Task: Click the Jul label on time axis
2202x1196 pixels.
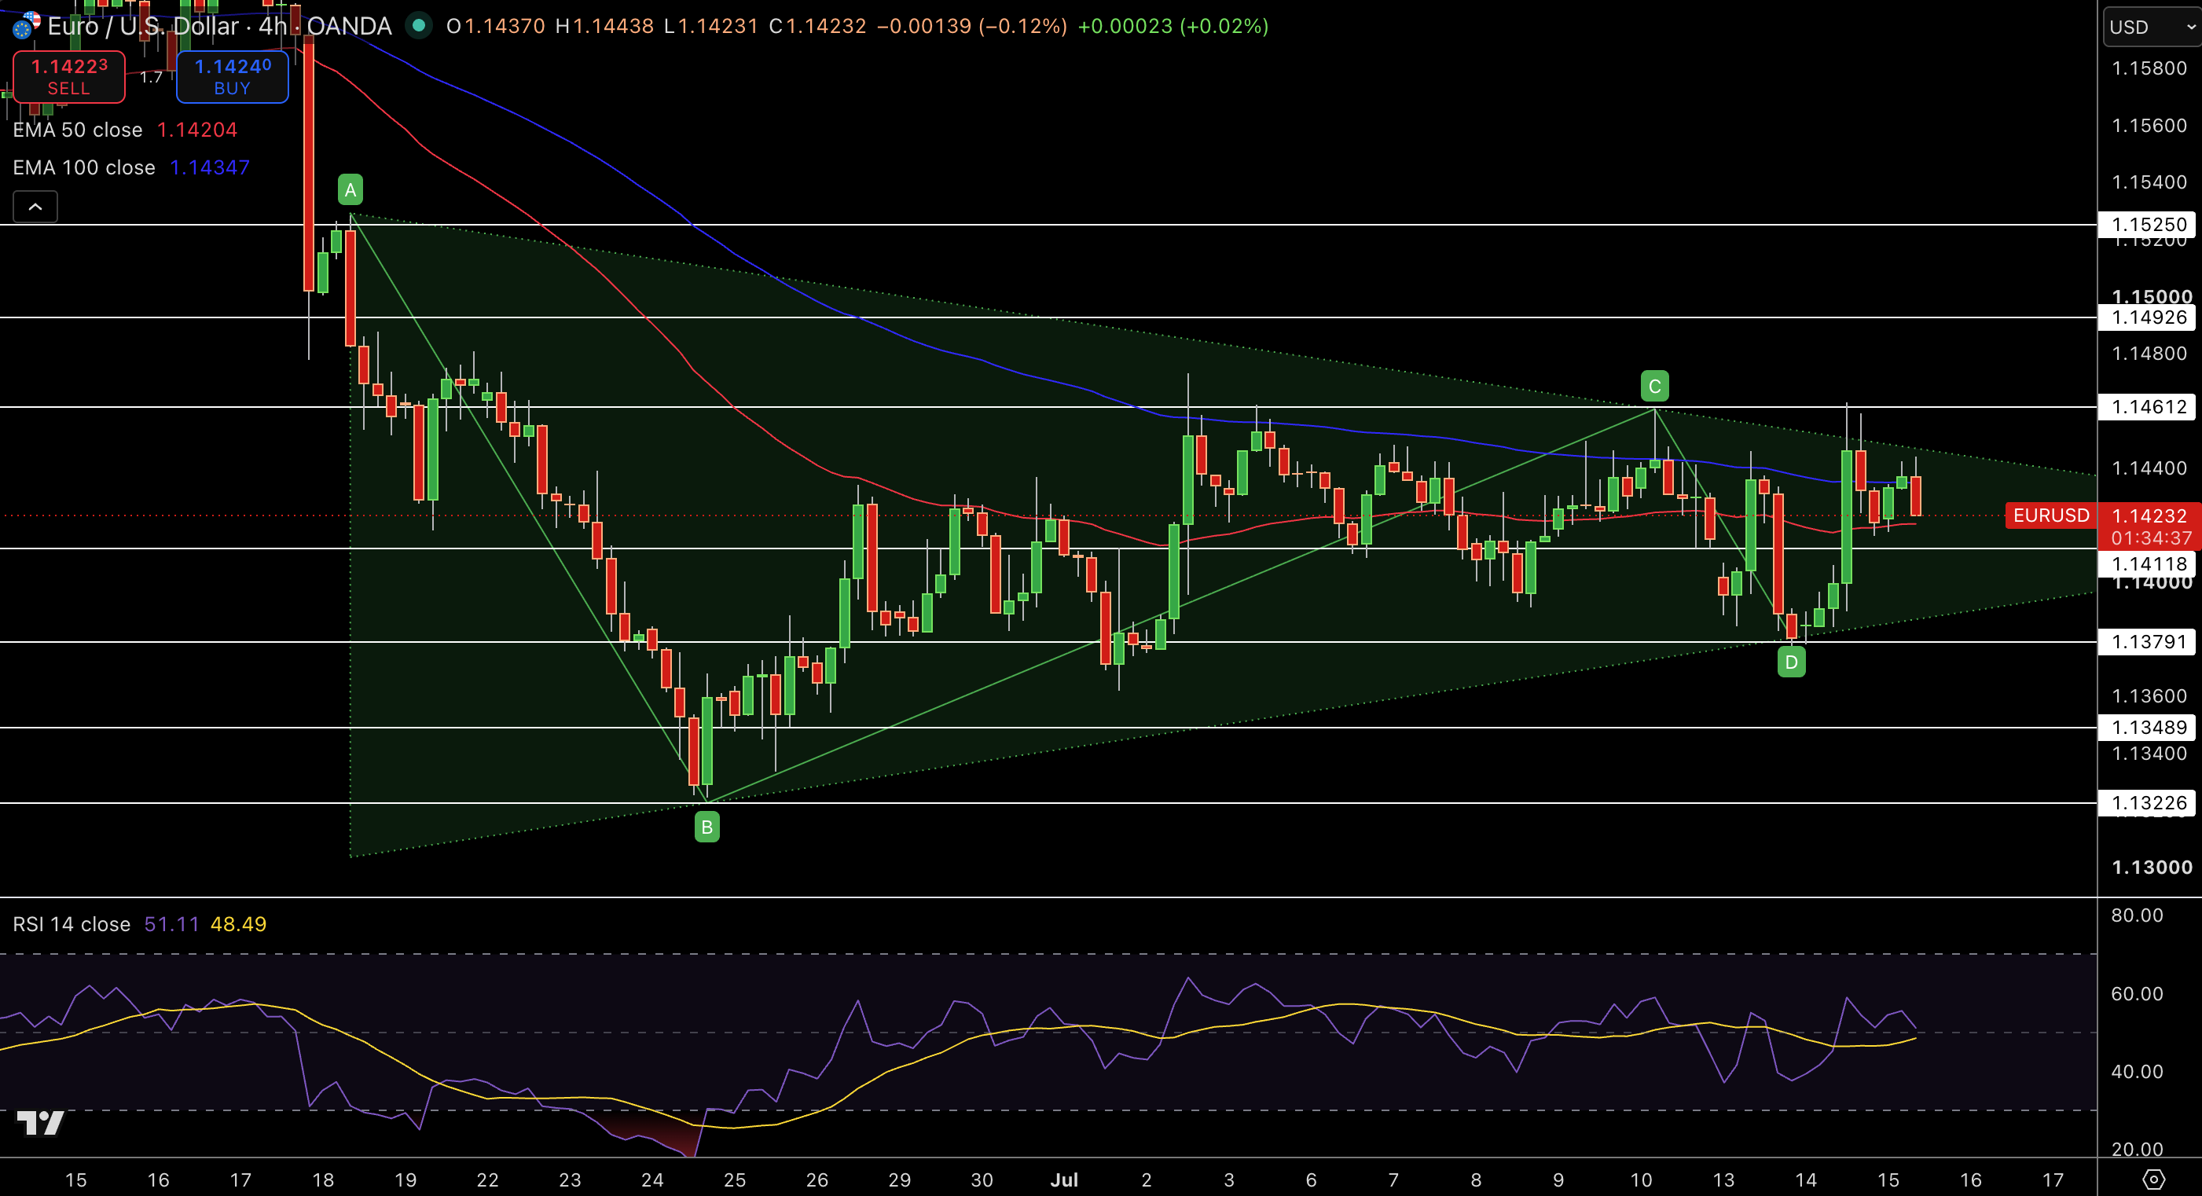Action: pyautogui.click(x=1064, y=1179)
